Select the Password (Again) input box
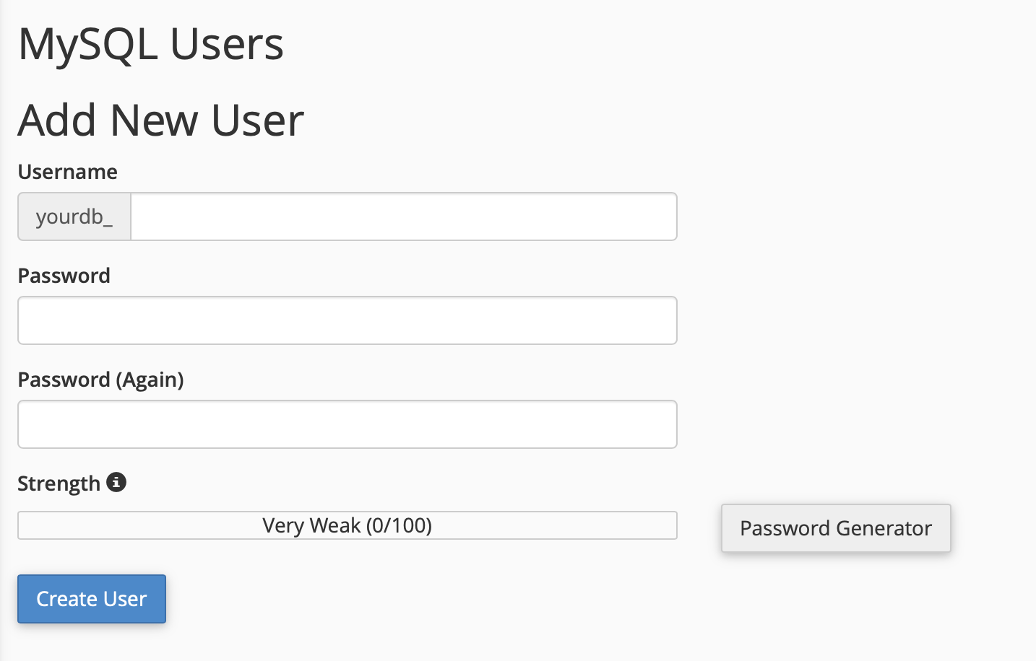1036x661 pixels. pos(347,424)
